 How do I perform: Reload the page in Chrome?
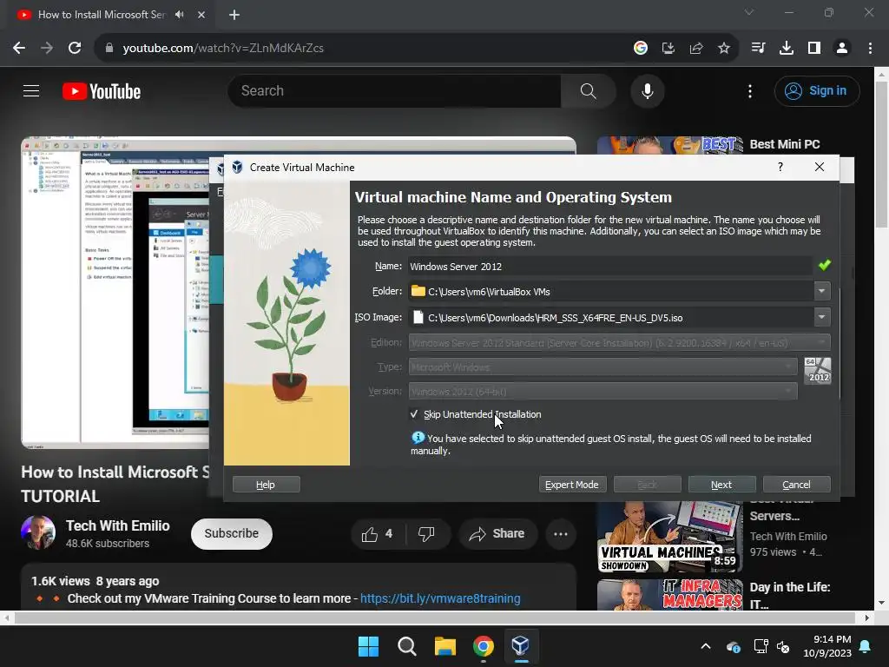pos(75,49)
